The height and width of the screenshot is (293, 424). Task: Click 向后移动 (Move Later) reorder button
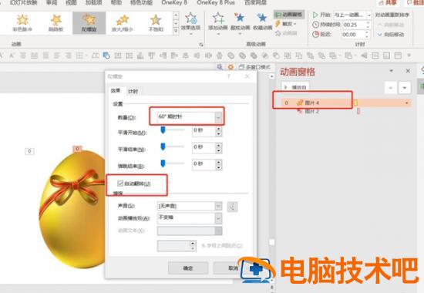[391, 35]
